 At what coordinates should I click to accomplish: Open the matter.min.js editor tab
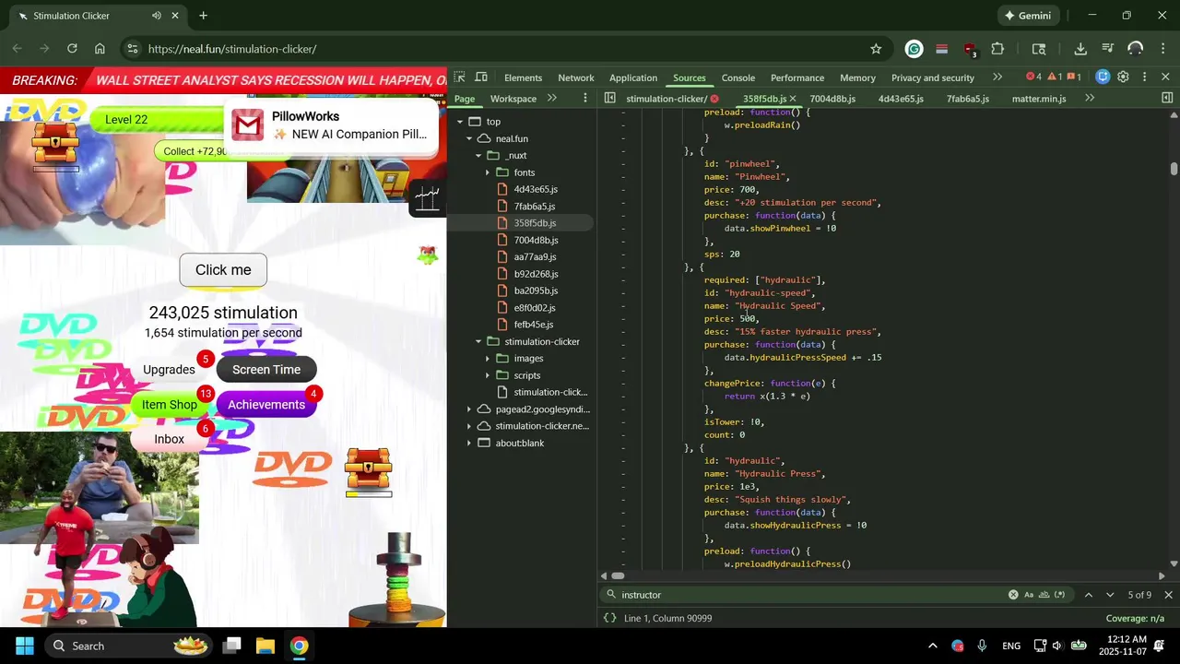click(1039, 99)
